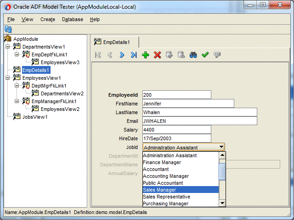Click the LastName field showing Whalen

200,112
